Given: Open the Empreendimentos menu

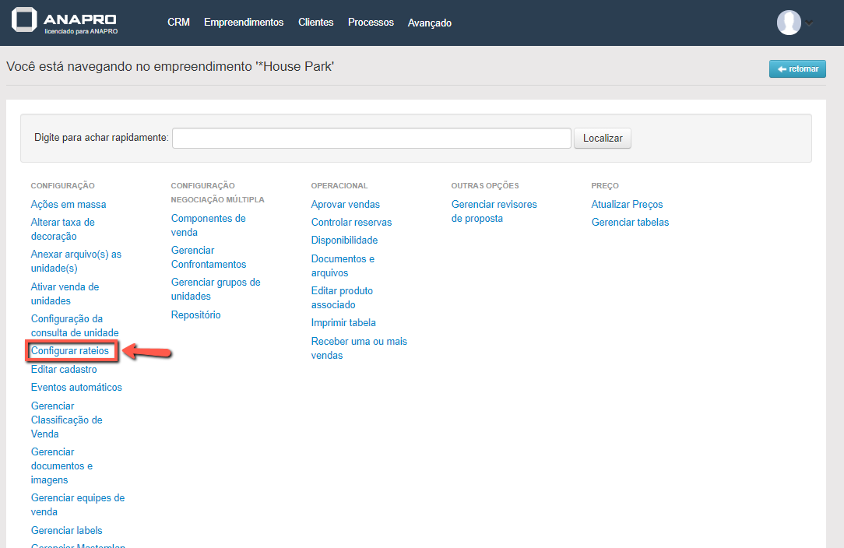Looking at the screenshot, I should 244,23.
